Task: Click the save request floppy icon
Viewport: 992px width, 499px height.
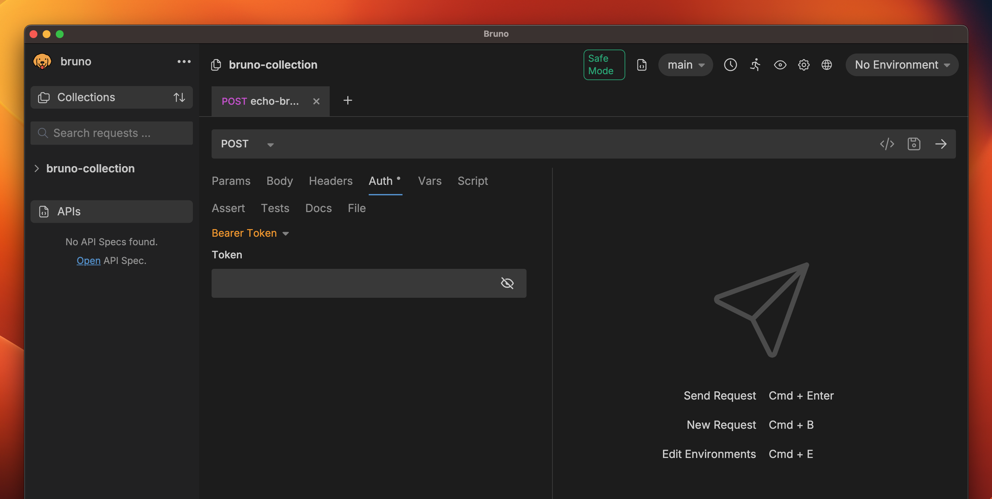Action: click(x=914, y=144)
